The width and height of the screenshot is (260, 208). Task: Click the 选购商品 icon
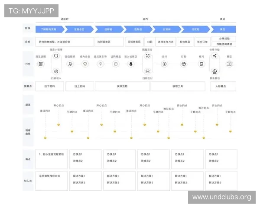tap(116, 64)
